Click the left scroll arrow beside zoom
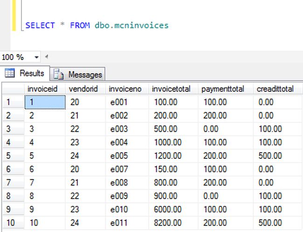 click(x=46, y=57)
